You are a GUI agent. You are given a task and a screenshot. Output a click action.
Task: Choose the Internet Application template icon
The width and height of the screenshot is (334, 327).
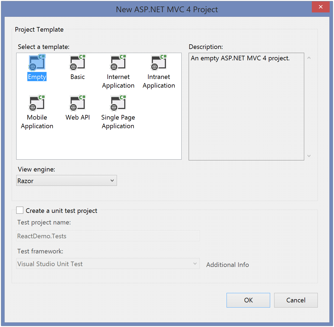pos(118,62)
